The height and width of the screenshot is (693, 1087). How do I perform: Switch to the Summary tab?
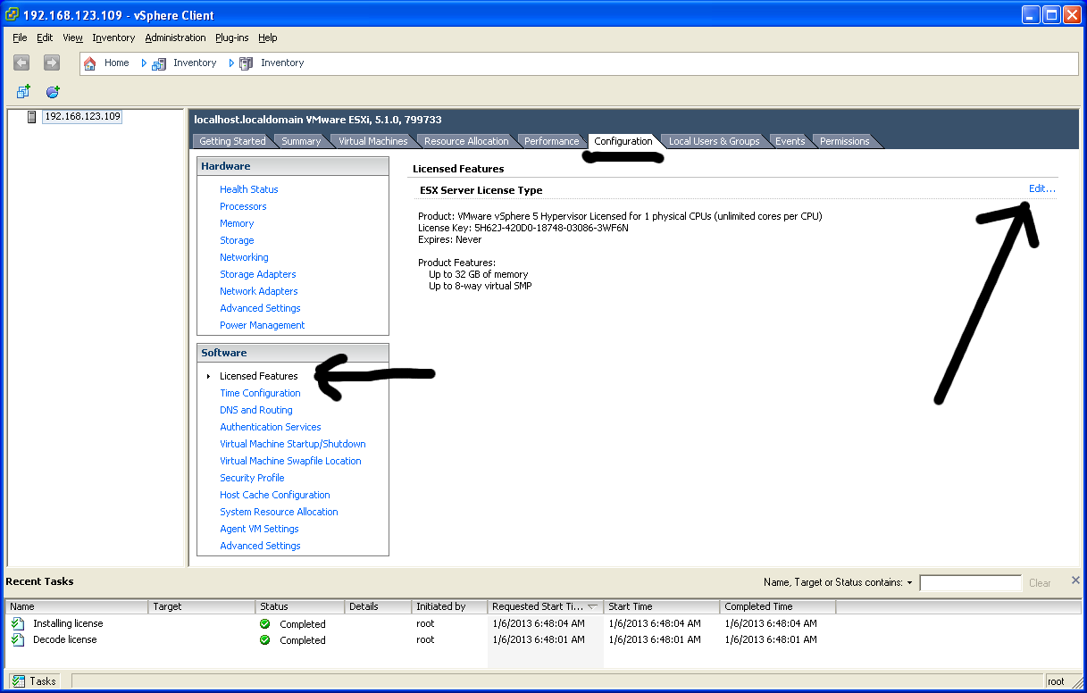coord(301,141)
